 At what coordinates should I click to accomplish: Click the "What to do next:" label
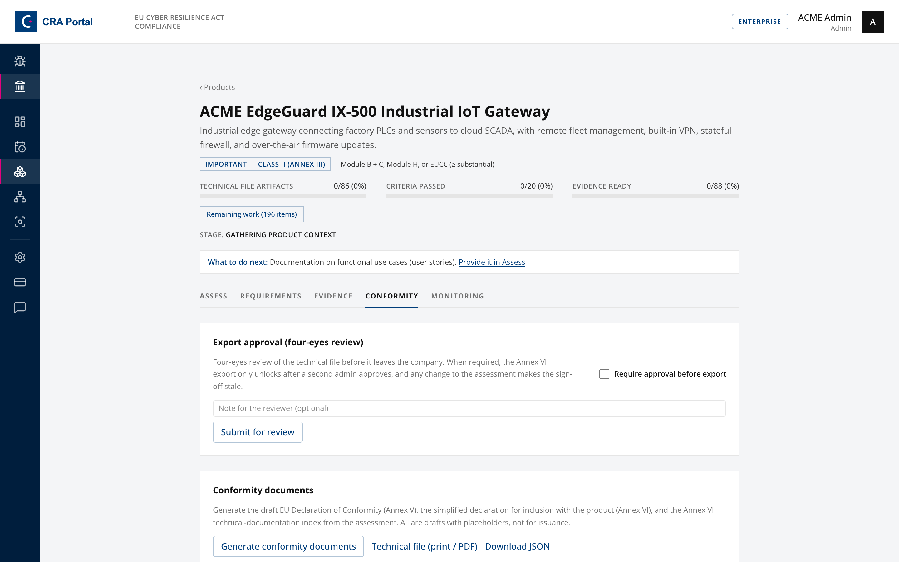pyautogui.click(x=238, y=262)
